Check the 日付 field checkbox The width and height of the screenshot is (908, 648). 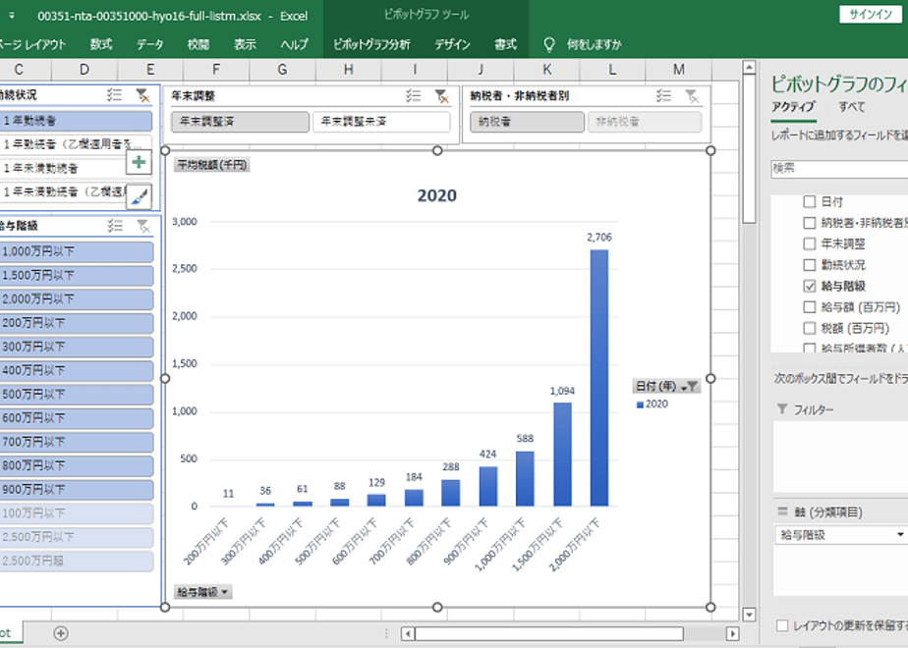[810, 201]
